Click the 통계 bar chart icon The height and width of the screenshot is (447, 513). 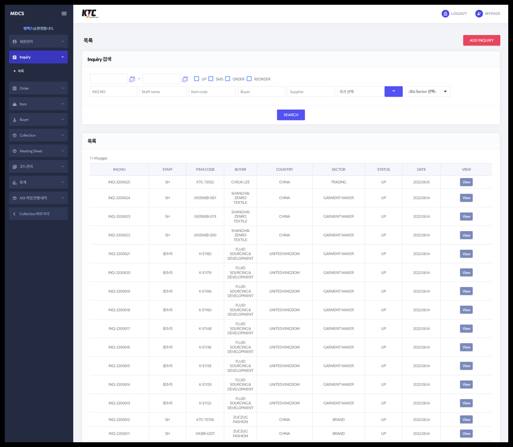coord(14,183)
